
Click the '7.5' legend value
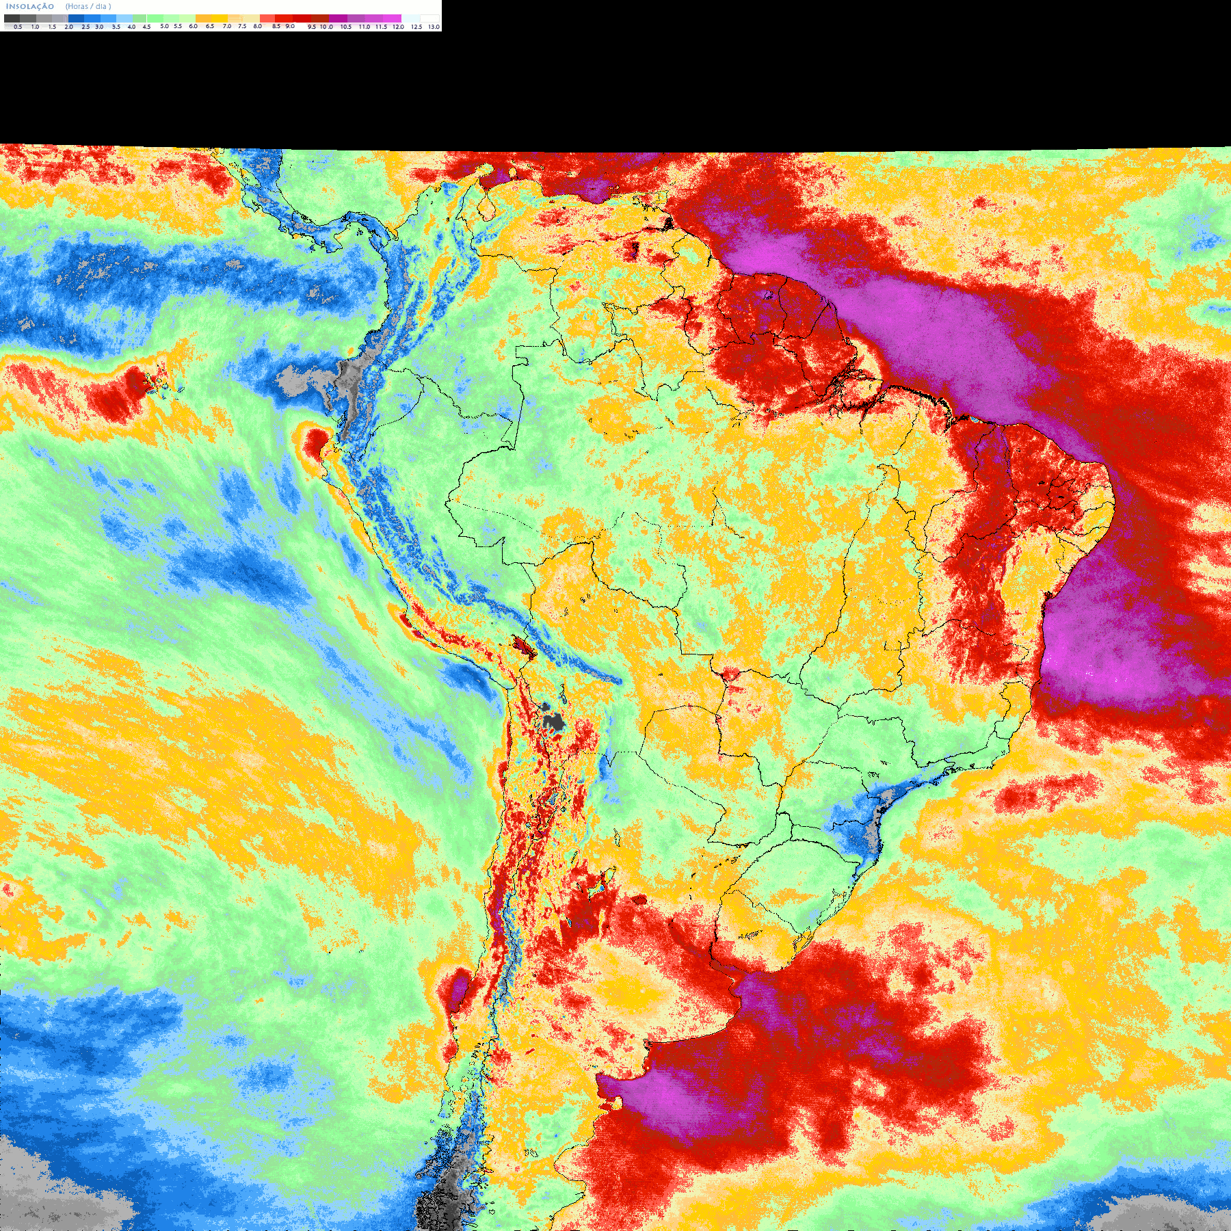(242, 26)
